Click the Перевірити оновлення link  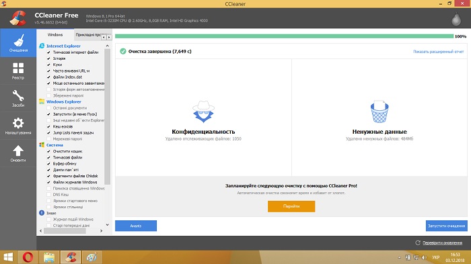(442, 243)
